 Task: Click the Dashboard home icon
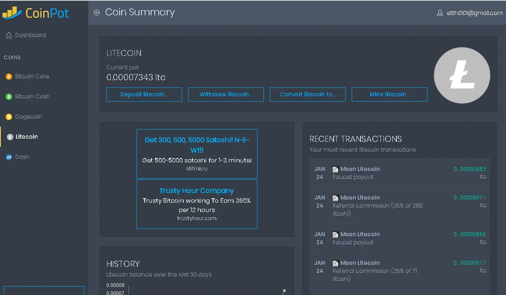[x=9, y=35]
